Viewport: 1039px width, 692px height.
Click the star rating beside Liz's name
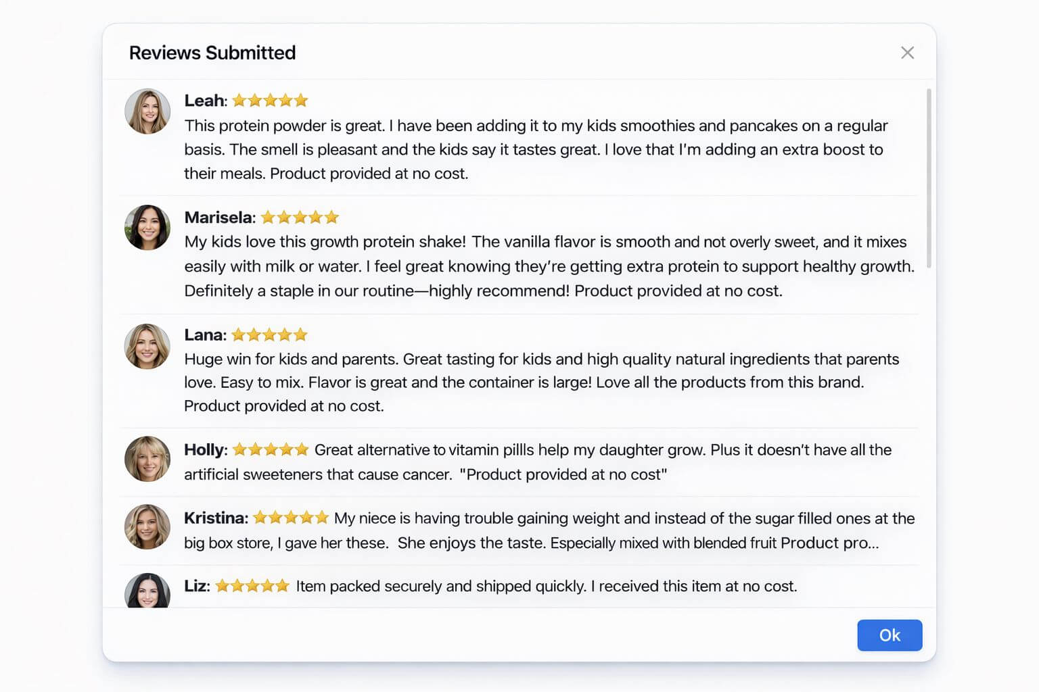[x=252, y=585]
